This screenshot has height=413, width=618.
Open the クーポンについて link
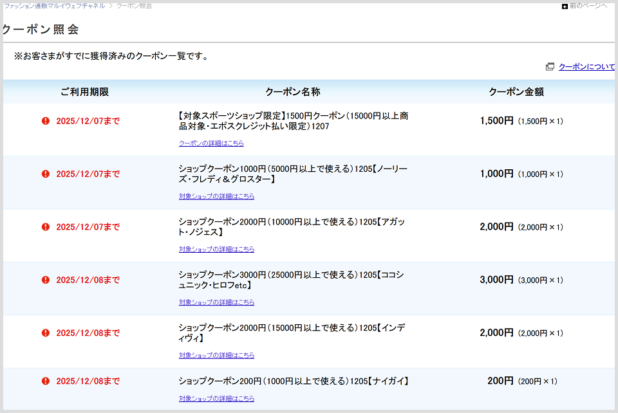click(586, 66)
